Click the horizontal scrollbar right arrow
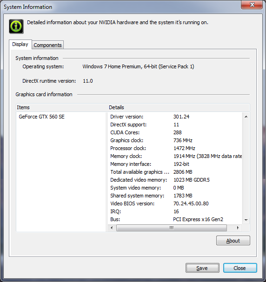This screenshot has width=266, height=282. pyautogui.click(x=238, y=228)
